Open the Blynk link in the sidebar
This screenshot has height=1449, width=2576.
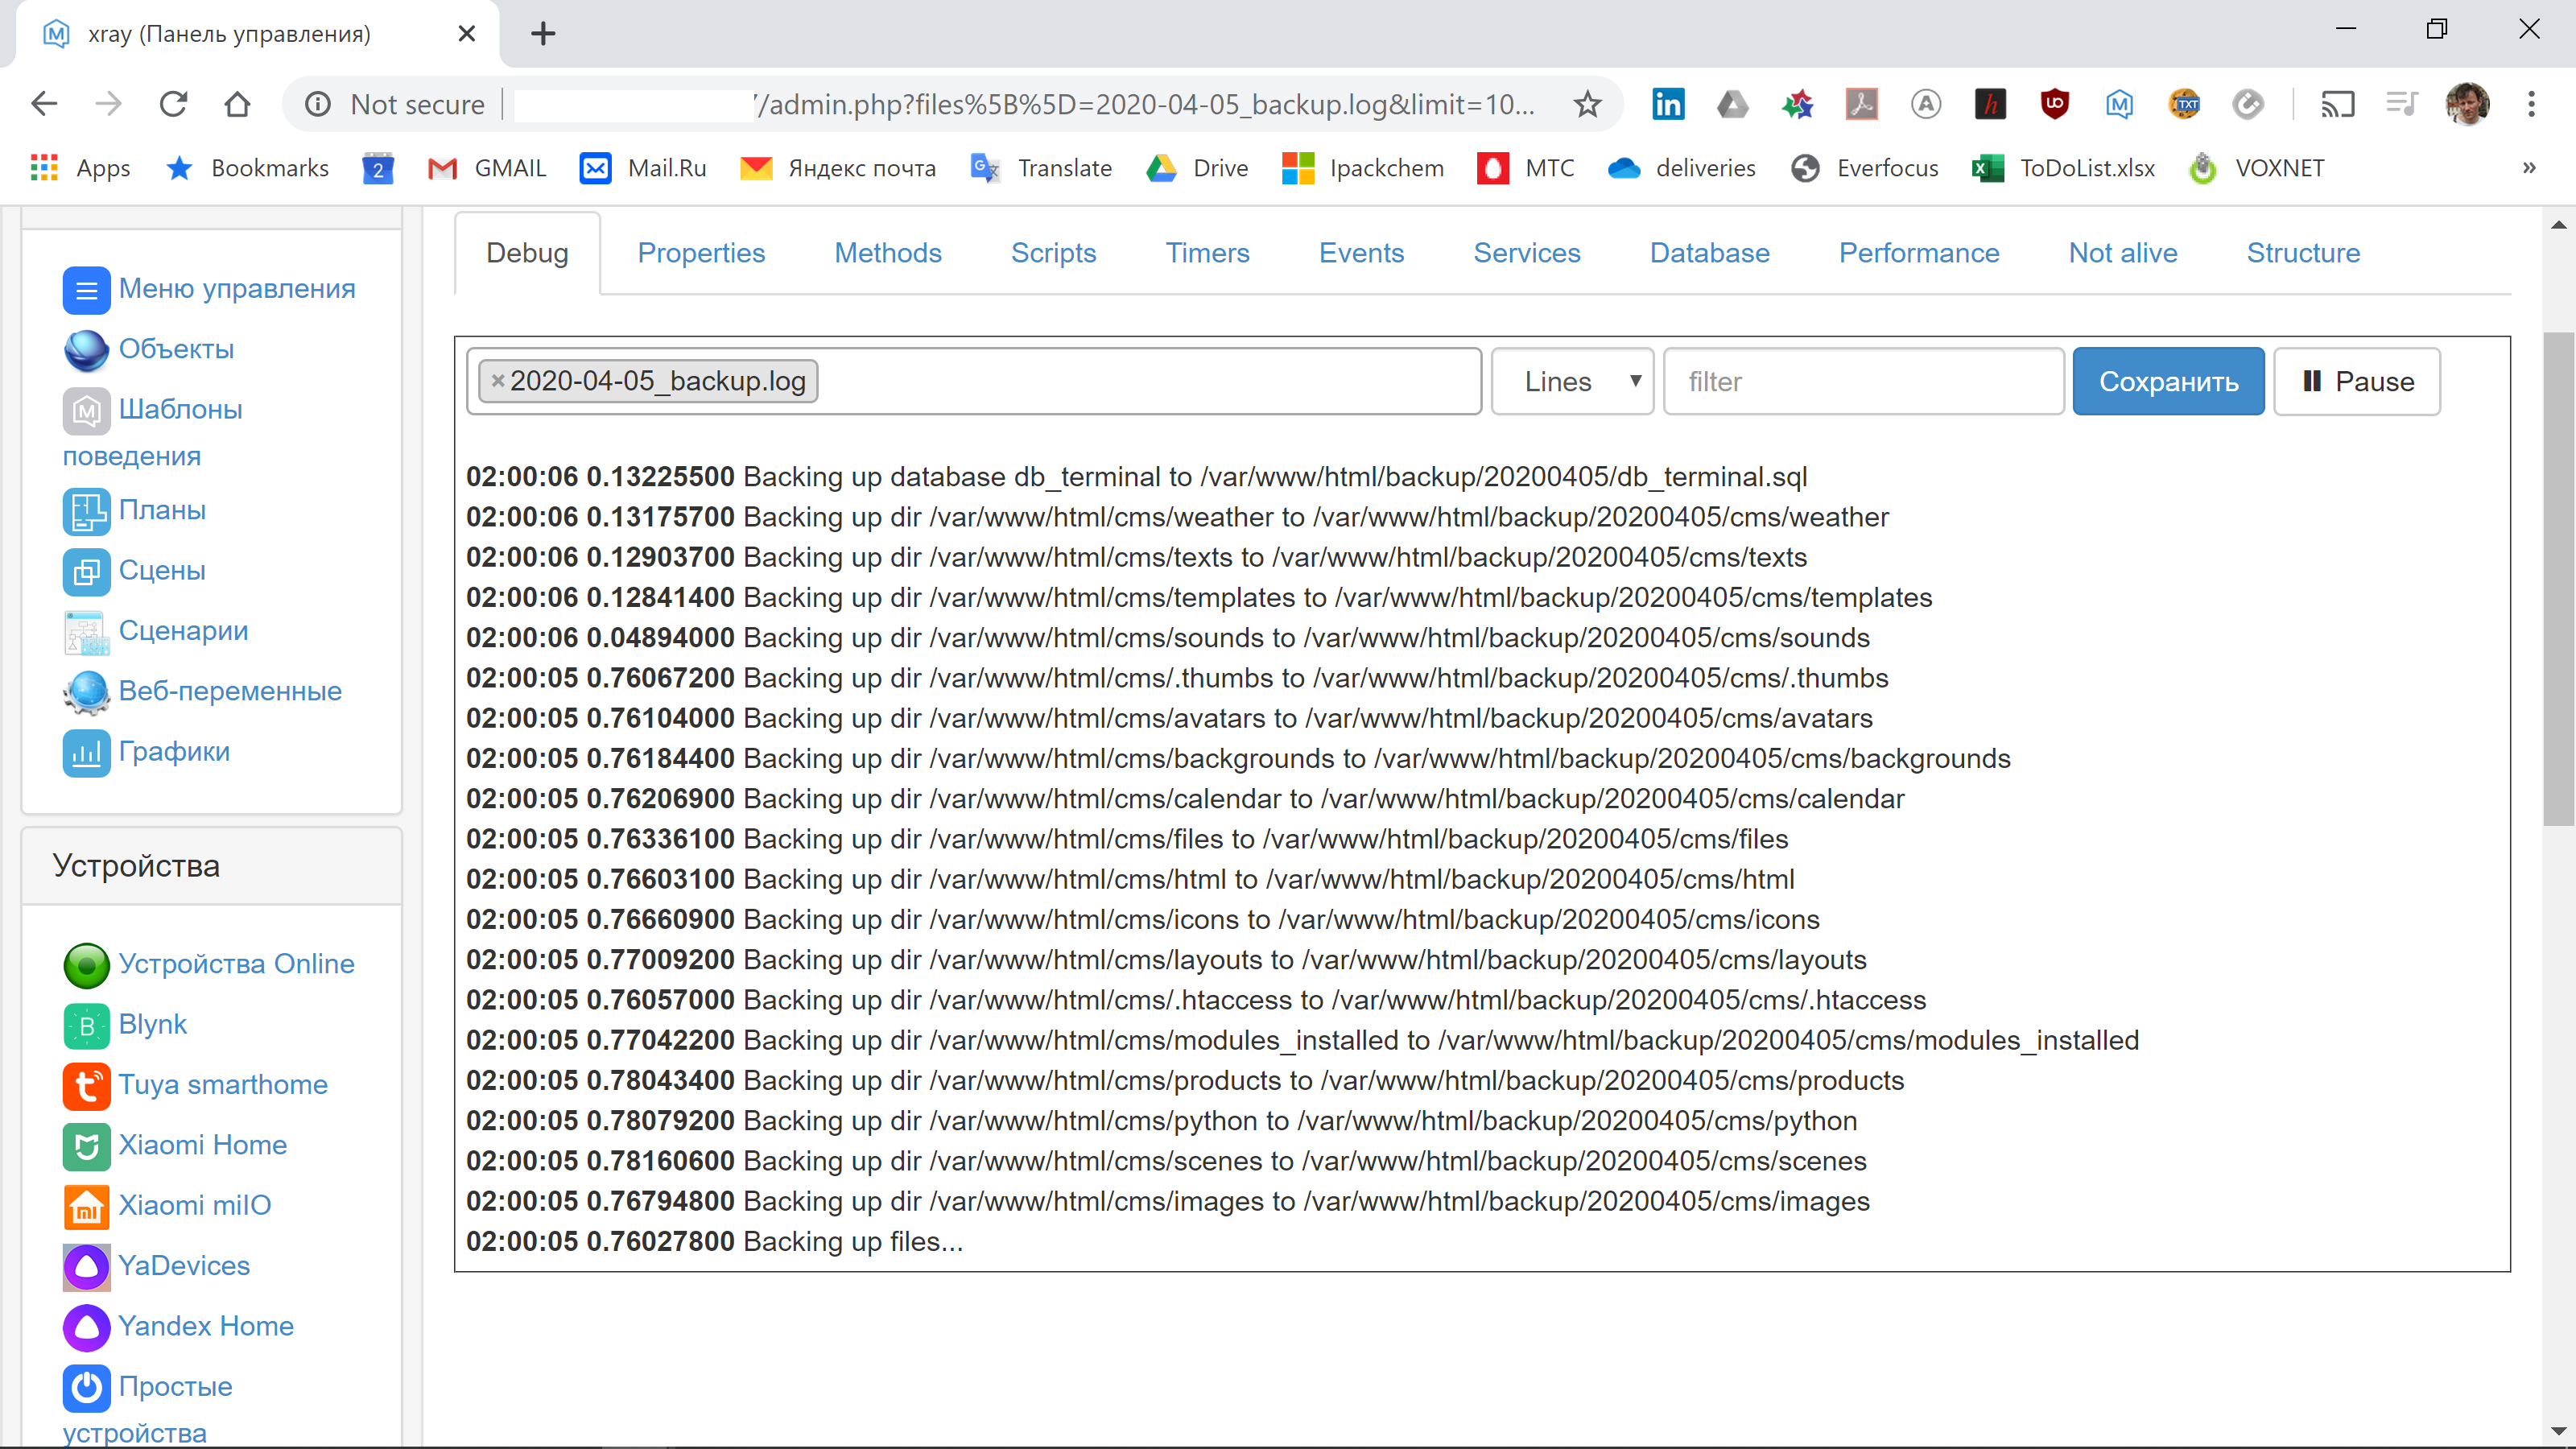click(153, 1024)
